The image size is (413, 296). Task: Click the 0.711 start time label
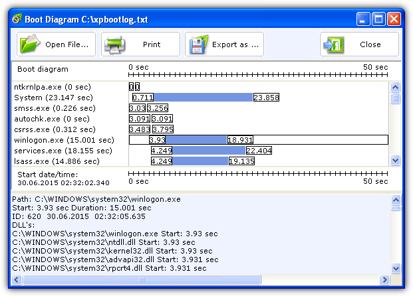coord(143,98)
